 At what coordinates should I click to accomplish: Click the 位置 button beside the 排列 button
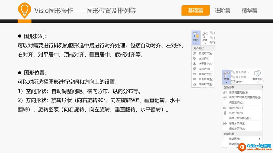coord(205,38)
